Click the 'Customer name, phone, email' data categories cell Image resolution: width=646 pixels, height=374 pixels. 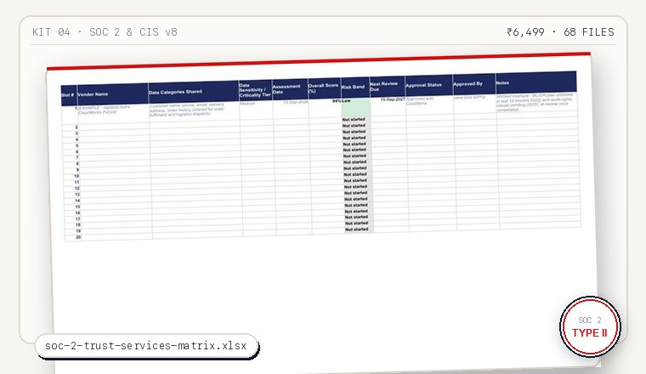tap(194, 112)
